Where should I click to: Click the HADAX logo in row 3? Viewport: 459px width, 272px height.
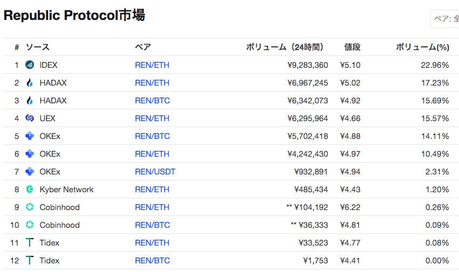tap(30, 101)
